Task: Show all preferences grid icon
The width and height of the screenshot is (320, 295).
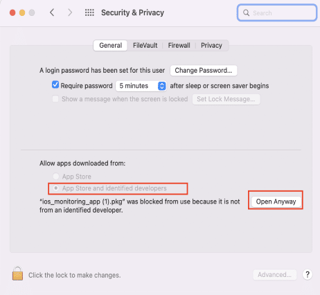Action: (89, 12)
